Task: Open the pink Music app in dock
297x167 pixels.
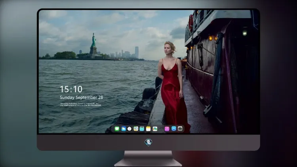Action: tap(167, 129)
